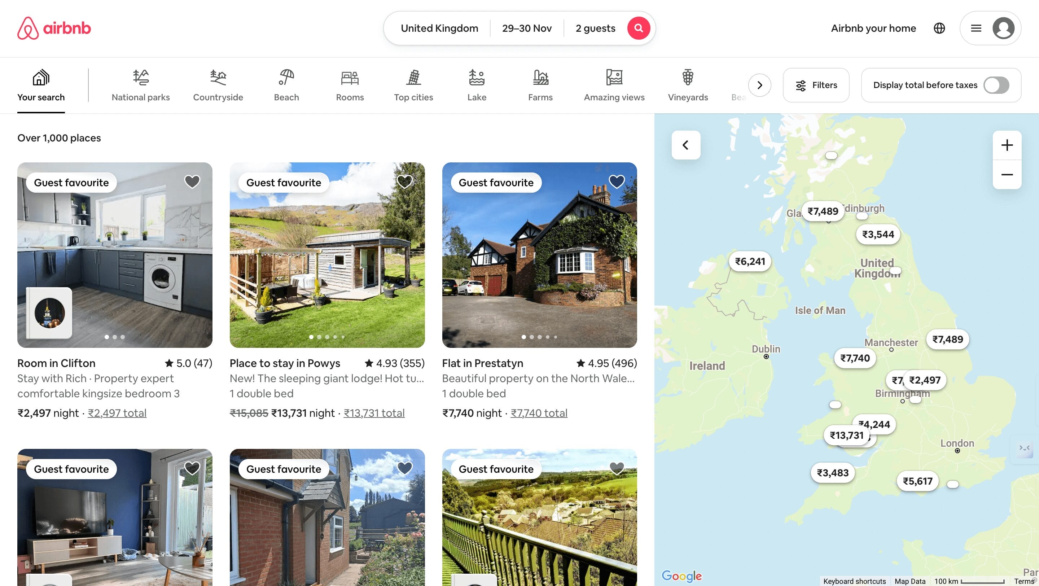
Task: Edit the 29–30 Nov dates field
Action: (x=526, y=28)
